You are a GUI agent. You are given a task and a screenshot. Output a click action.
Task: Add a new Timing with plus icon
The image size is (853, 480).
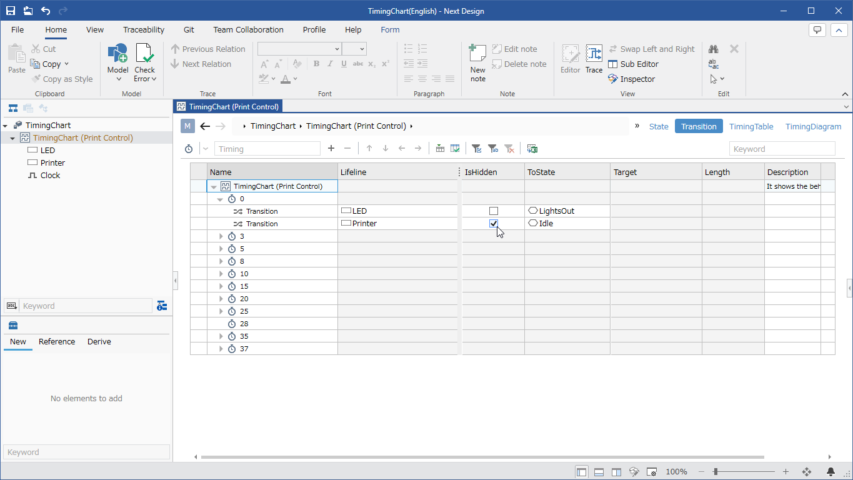331,148
